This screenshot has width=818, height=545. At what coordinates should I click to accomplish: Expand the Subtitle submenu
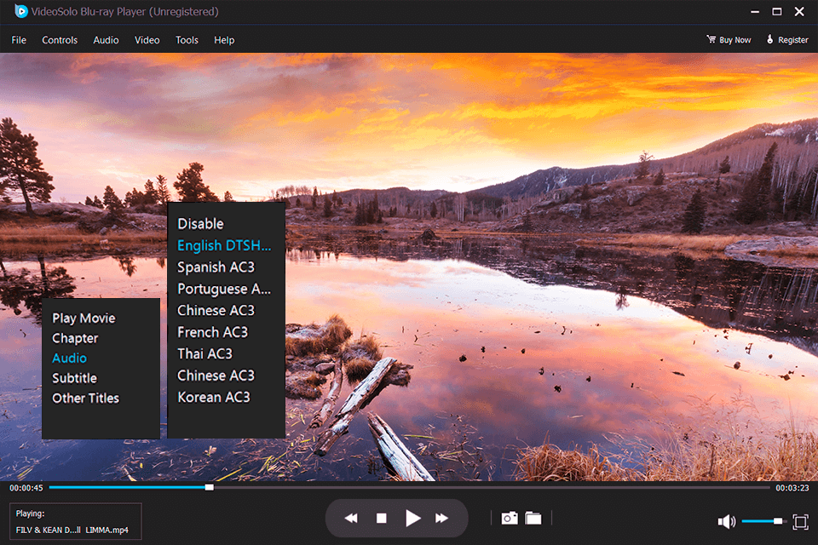point(74,377)
